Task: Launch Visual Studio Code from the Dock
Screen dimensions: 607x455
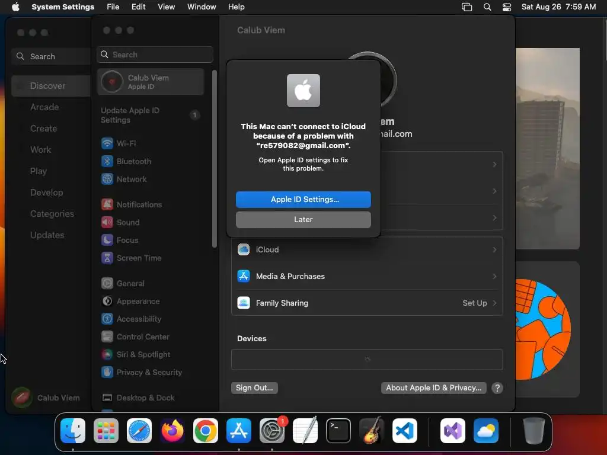Action: coord(404,431)
